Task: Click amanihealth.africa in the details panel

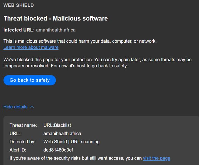Action: point(62,133)
